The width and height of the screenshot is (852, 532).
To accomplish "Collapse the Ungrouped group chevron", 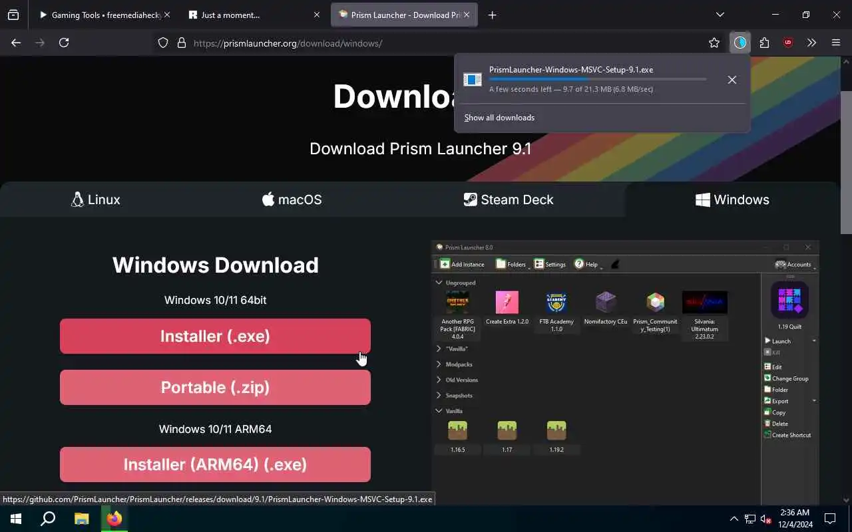I will [x=439, y=283].
